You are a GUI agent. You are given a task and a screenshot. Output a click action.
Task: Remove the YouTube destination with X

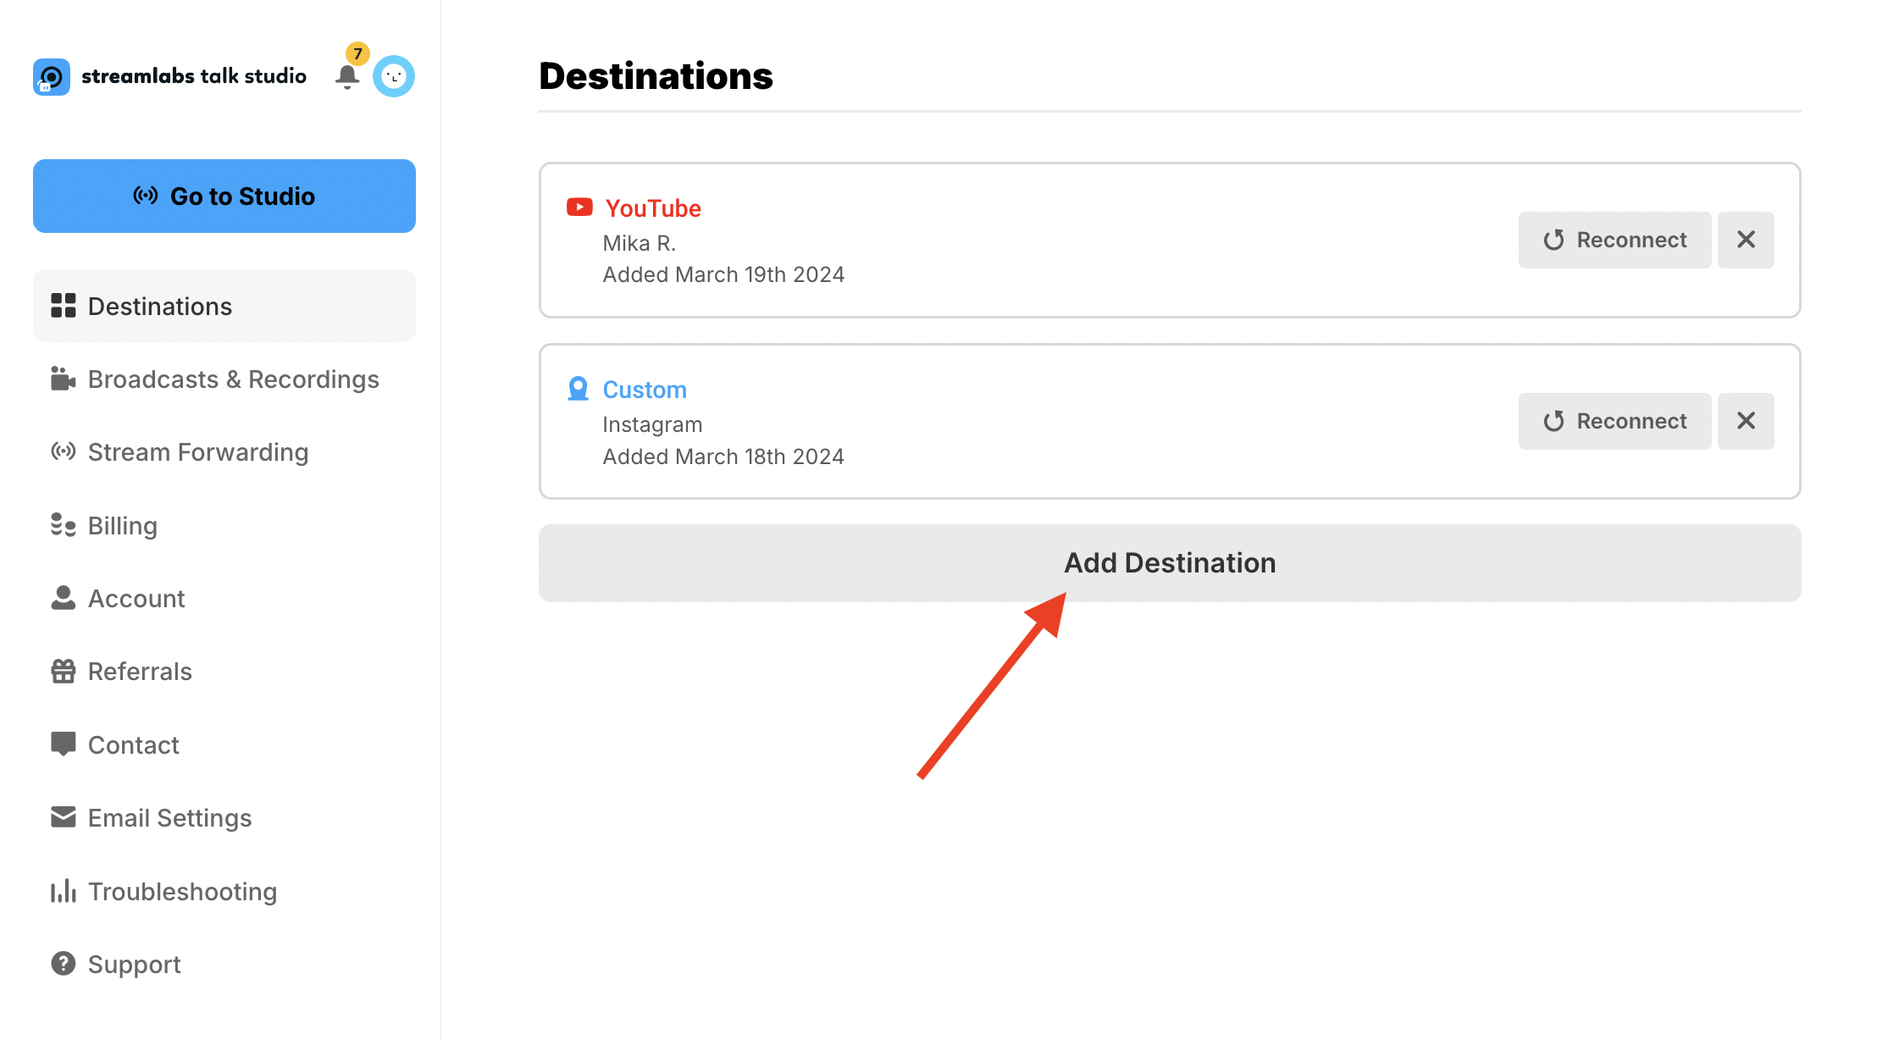click(1746, 240)
